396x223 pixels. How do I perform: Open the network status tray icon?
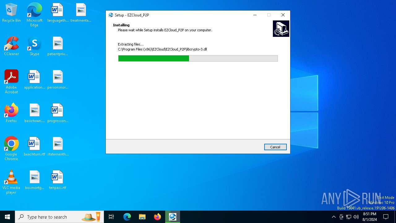[x=349, y=217]
